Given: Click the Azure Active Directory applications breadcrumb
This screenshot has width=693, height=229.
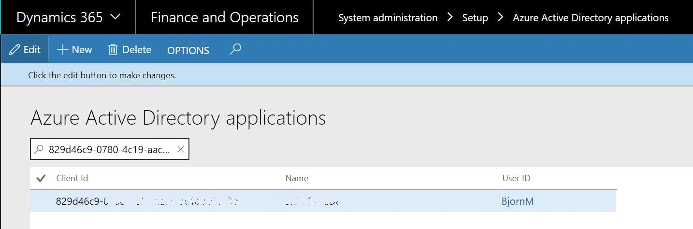Looking at the screenshot, I should coord(591,18).
